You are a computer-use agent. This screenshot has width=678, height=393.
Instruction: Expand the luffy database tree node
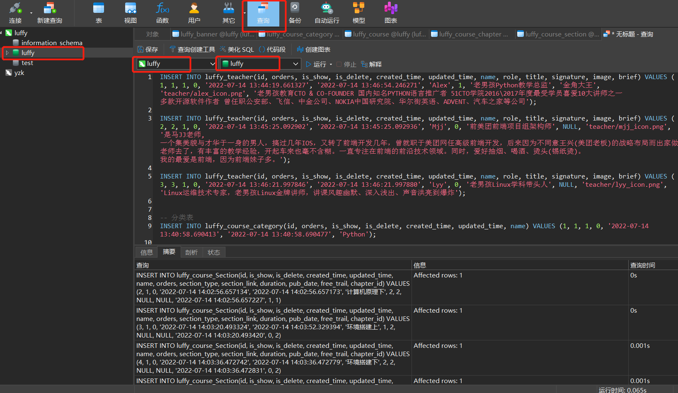pyautogui.click(x=7, y=53)
